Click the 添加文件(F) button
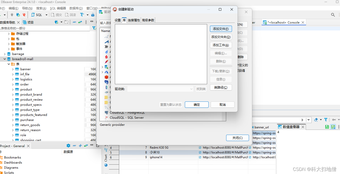Image resolution: width=340 pixels, height=174 pixels. [x=221, y=29]
